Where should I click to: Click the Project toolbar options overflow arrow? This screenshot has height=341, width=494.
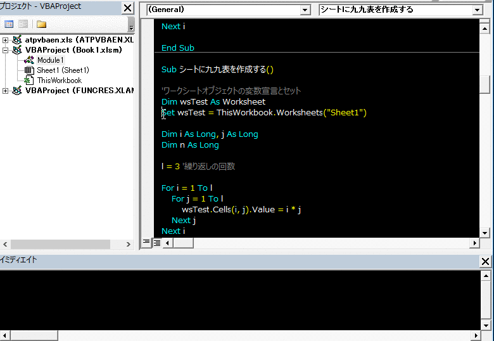[x=131, y=25]
